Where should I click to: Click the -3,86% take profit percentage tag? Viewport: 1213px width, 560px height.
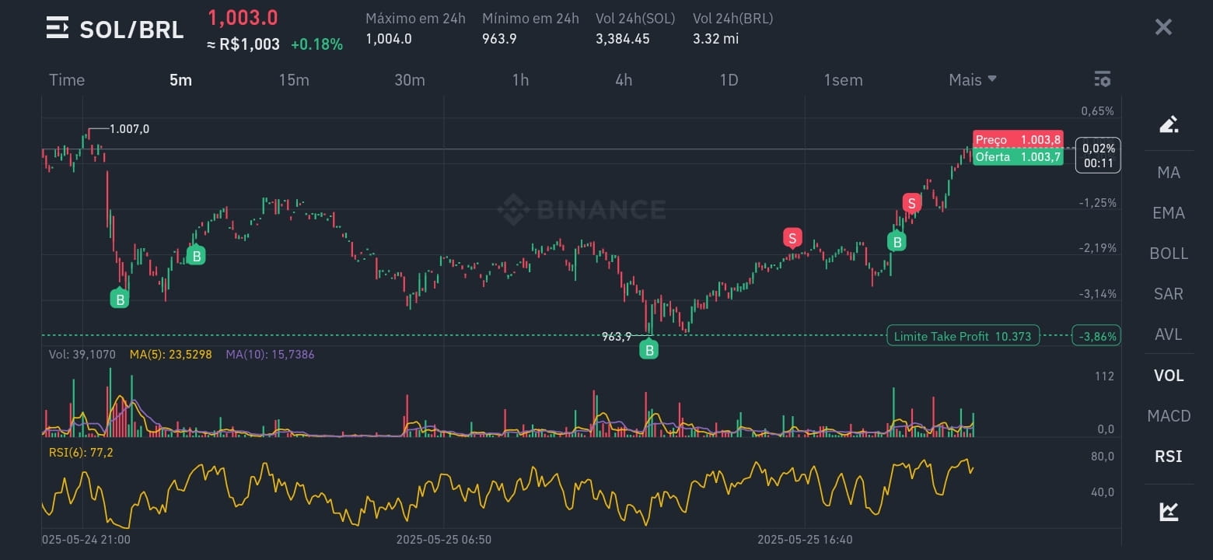[x=1096, y=336]
